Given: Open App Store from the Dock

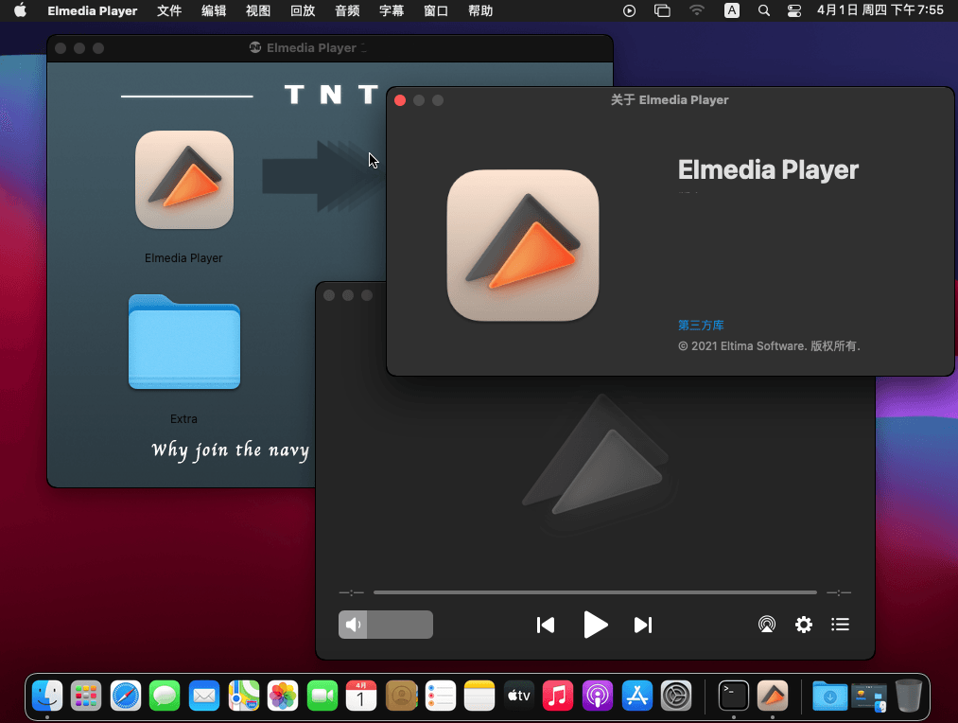Looking at the screenshot, I should (637, 696).
